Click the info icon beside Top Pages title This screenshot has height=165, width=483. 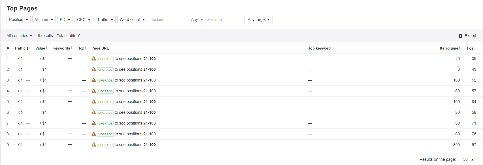click(39, 6)
